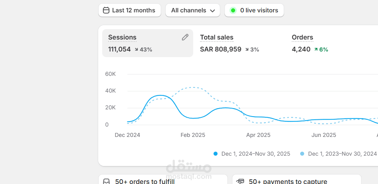Viewport: 378px width, 184px height.
Task: Click the Dec 2024 axis label
Action: pyautogui.click(x=127, y=135)
